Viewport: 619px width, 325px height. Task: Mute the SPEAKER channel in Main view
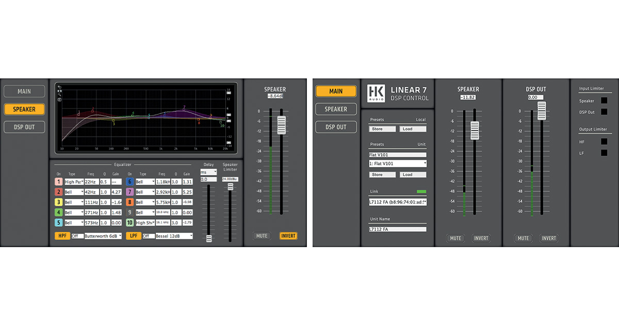tap(455, 238)
